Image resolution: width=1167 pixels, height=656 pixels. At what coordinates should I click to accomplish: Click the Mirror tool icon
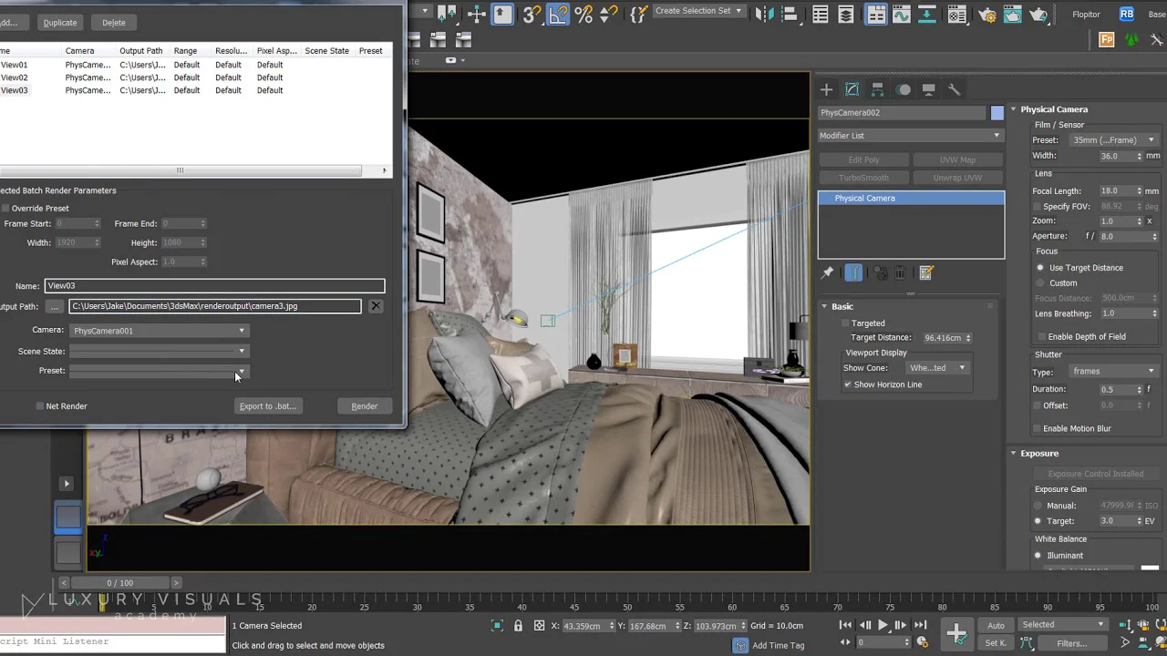click(x=765, y=15)
